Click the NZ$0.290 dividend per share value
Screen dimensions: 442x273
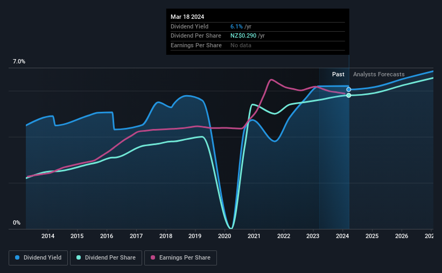coord(243,36)
